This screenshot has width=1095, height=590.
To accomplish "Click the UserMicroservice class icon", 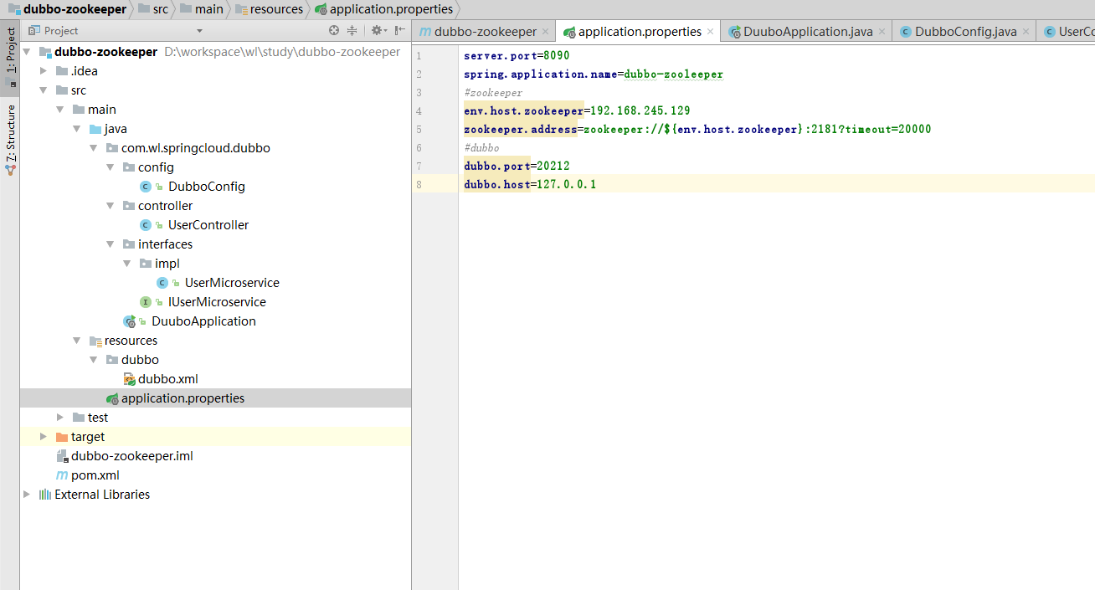I will click(162, 283).
